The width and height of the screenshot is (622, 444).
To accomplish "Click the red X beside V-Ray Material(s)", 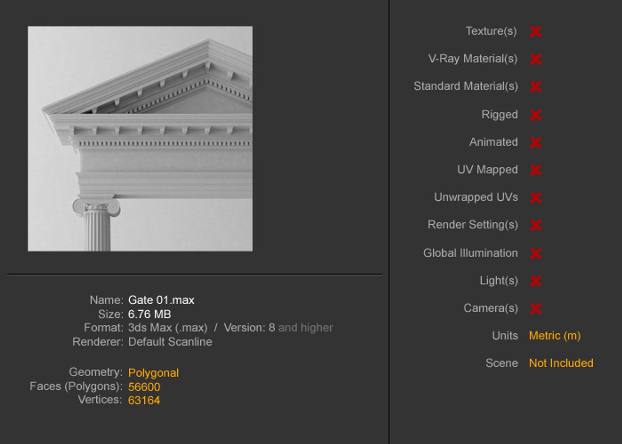I will (536, 59).
